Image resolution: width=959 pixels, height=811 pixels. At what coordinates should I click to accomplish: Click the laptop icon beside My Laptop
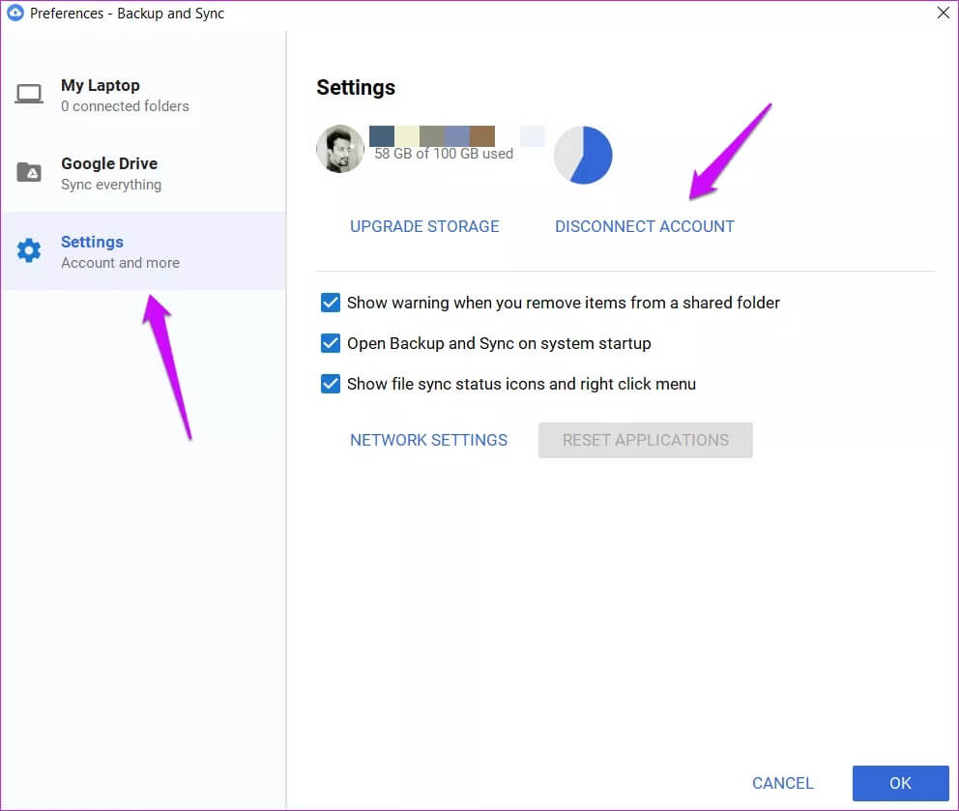(29, 94)
